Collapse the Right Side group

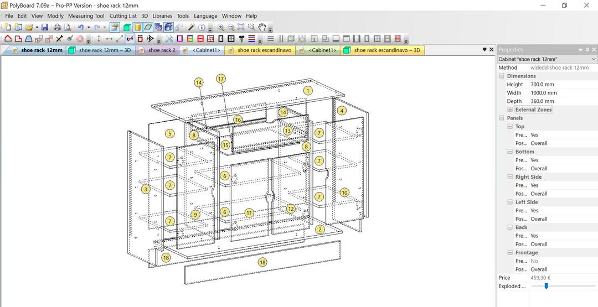[510, 177]
